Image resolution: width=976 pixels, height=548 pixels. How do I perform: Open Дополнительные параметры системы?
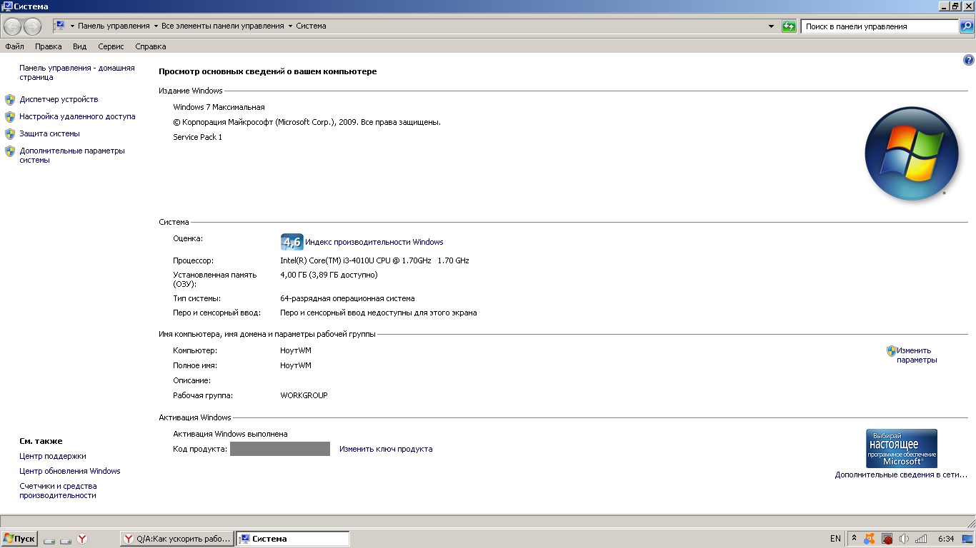pyautogui.click(x=72, y=156)
